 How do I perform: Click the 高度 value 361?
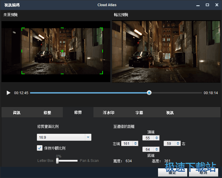click(x=167, y=161)
